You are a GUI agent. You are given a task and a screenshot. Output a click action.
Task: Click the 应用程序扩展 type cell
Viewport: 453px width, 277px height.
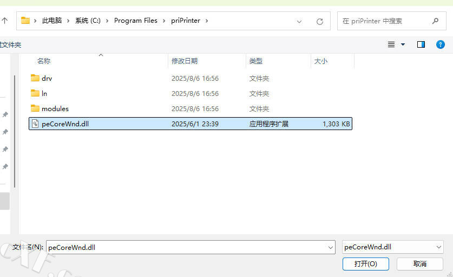[269, 124]
